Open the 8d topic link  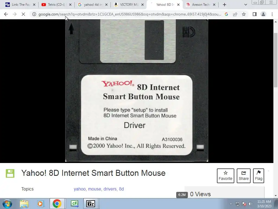[x=121, y=189]
